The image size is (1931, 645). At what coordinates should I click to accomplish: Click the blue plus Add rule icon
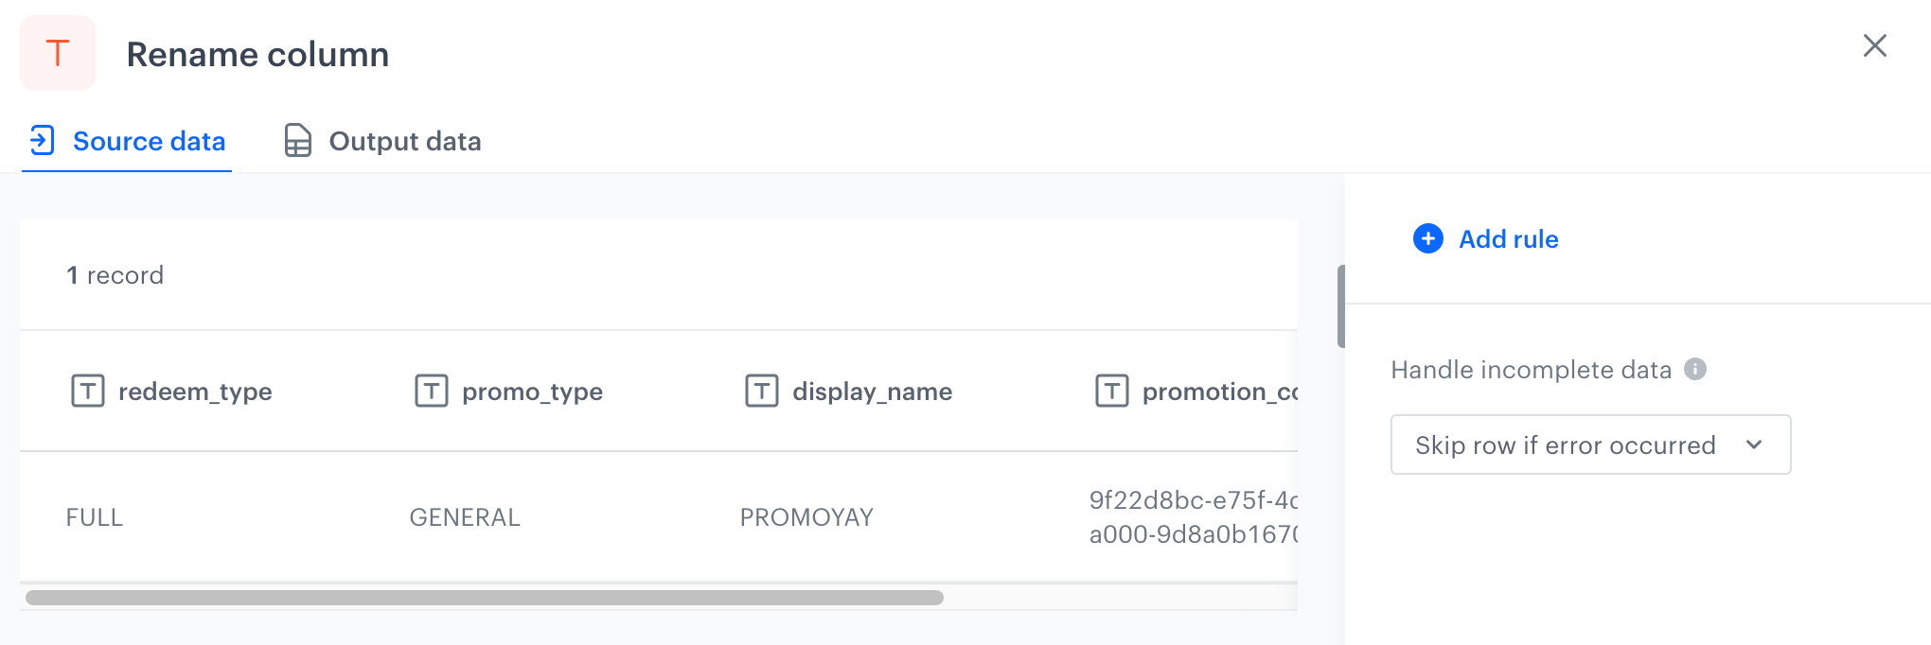pos(1427,238)
